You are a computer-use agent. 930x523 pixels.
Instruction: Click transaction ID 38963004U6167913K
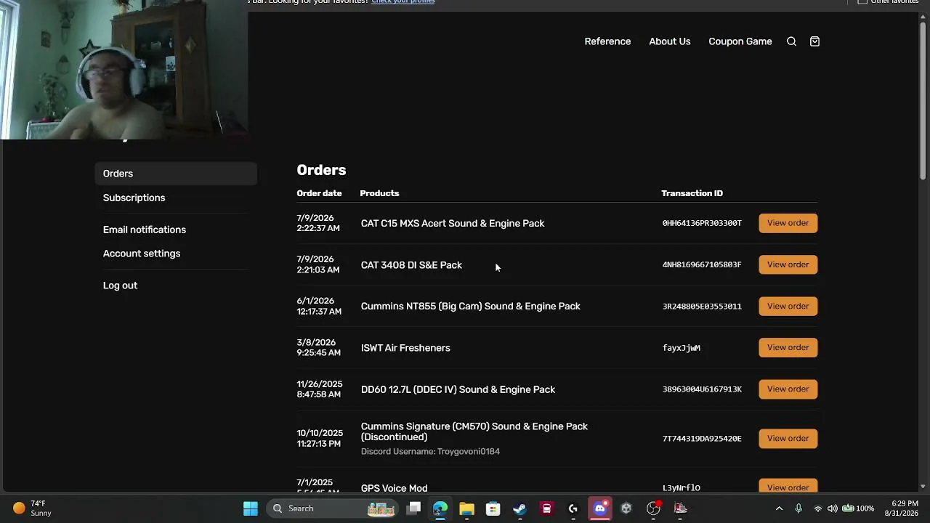point(702,389)
